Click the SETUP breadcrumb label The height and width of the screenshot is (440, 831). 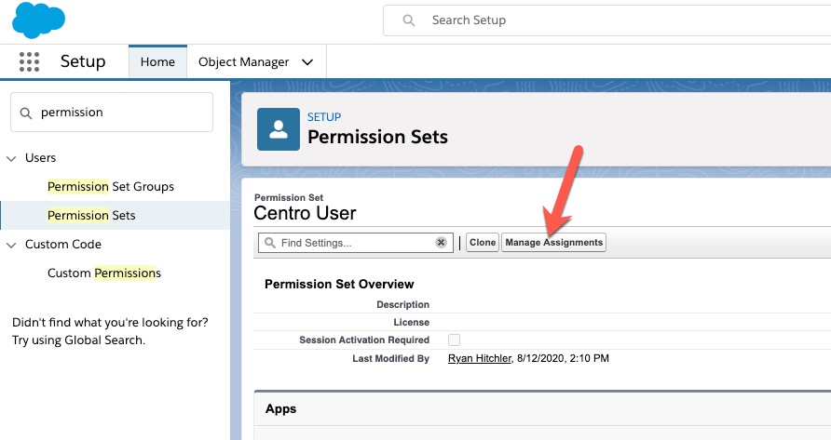324,116
